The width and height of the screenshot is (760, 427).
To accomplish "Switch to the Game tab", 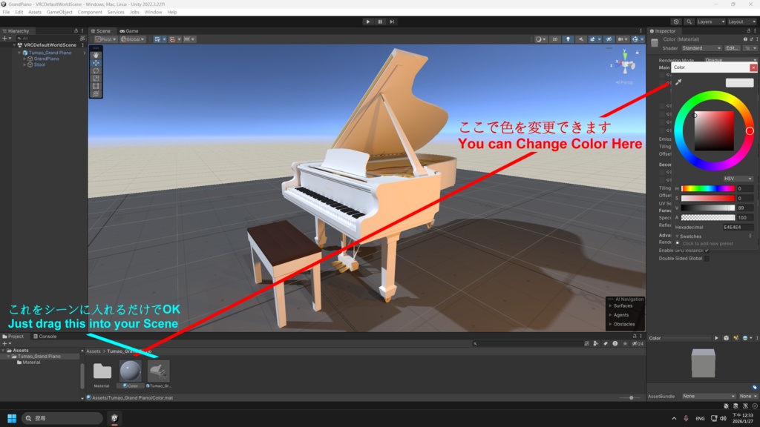I will click(128, 31).
